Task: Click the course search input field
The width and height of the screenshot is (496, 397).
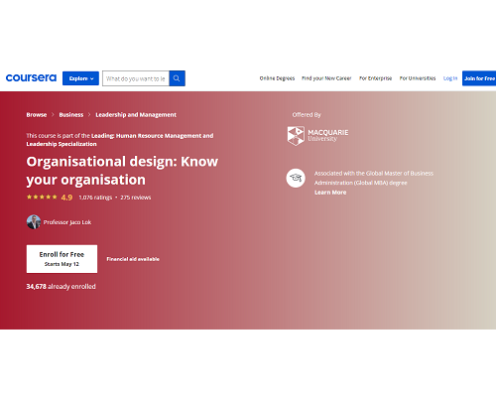Action: [x=136, y=78]
